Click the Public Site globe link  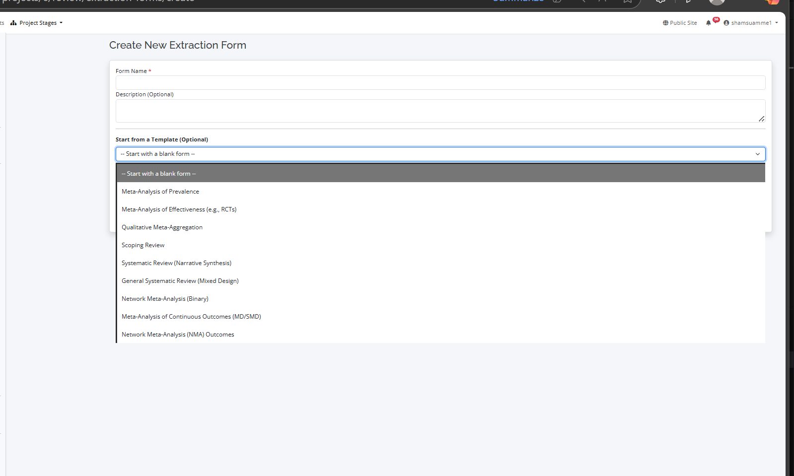point(680,23)
